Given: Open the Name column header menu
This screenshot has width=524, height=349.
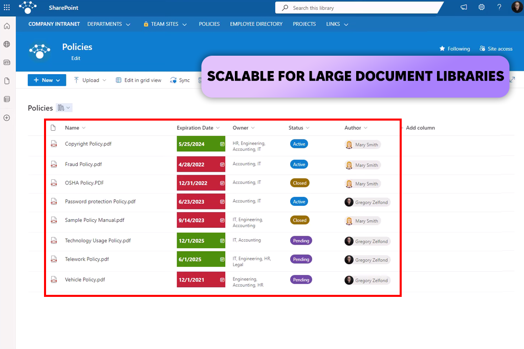Looking at the screenshot, I should tap(75, 128).
